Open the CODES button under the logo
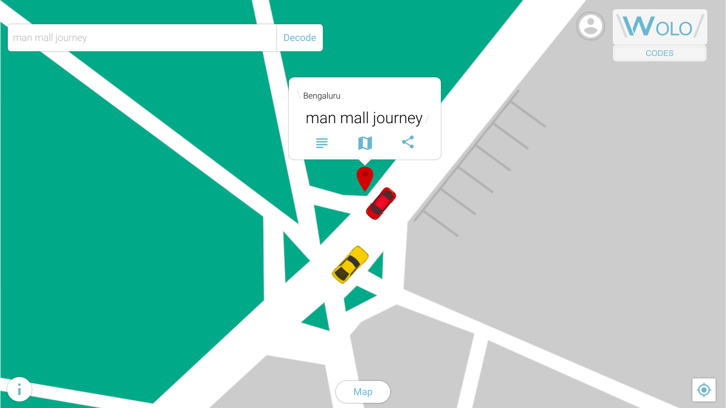 coord(660,53)
